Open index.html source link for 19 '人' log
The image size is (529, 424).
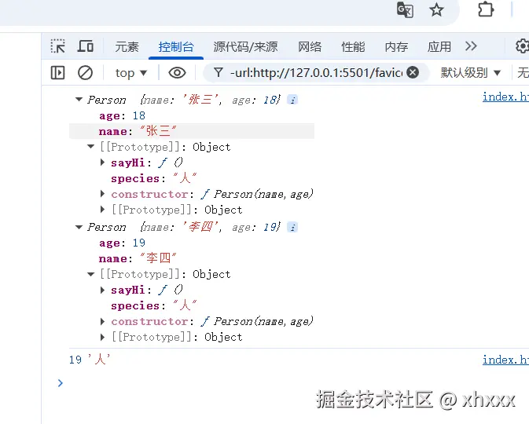coord(505,360)
